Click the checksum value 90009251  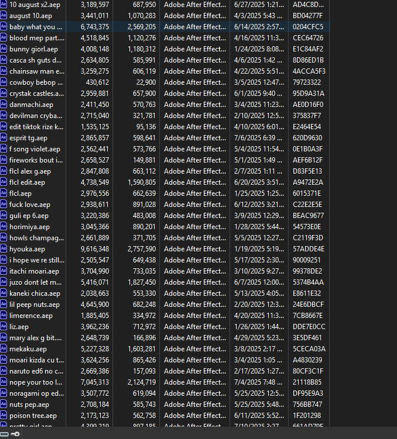coord(306,260)
